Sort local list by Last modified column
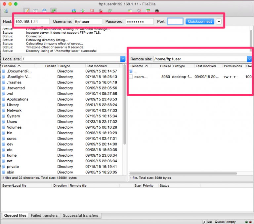The height and width of the screenshot is (224, 254). 103,66
